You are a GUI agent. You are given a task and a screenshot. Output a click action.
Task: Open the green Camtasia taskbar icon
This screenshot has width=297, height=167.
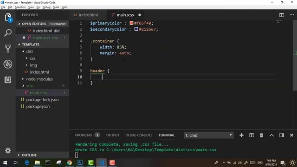coord(91,163)
